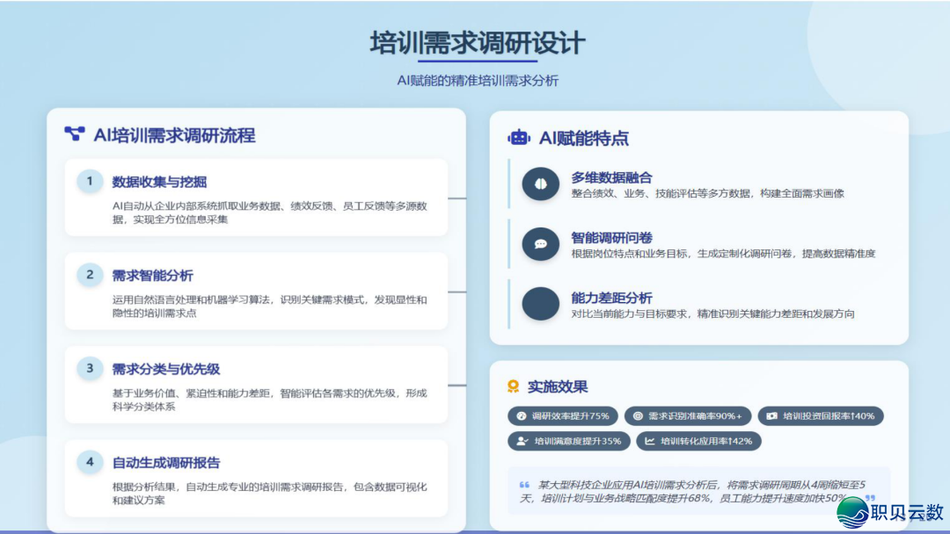Click description 整合绩效、业务、技能评估等多方数据
Viewport: 950px width, 534px height.
click(707, 193)
